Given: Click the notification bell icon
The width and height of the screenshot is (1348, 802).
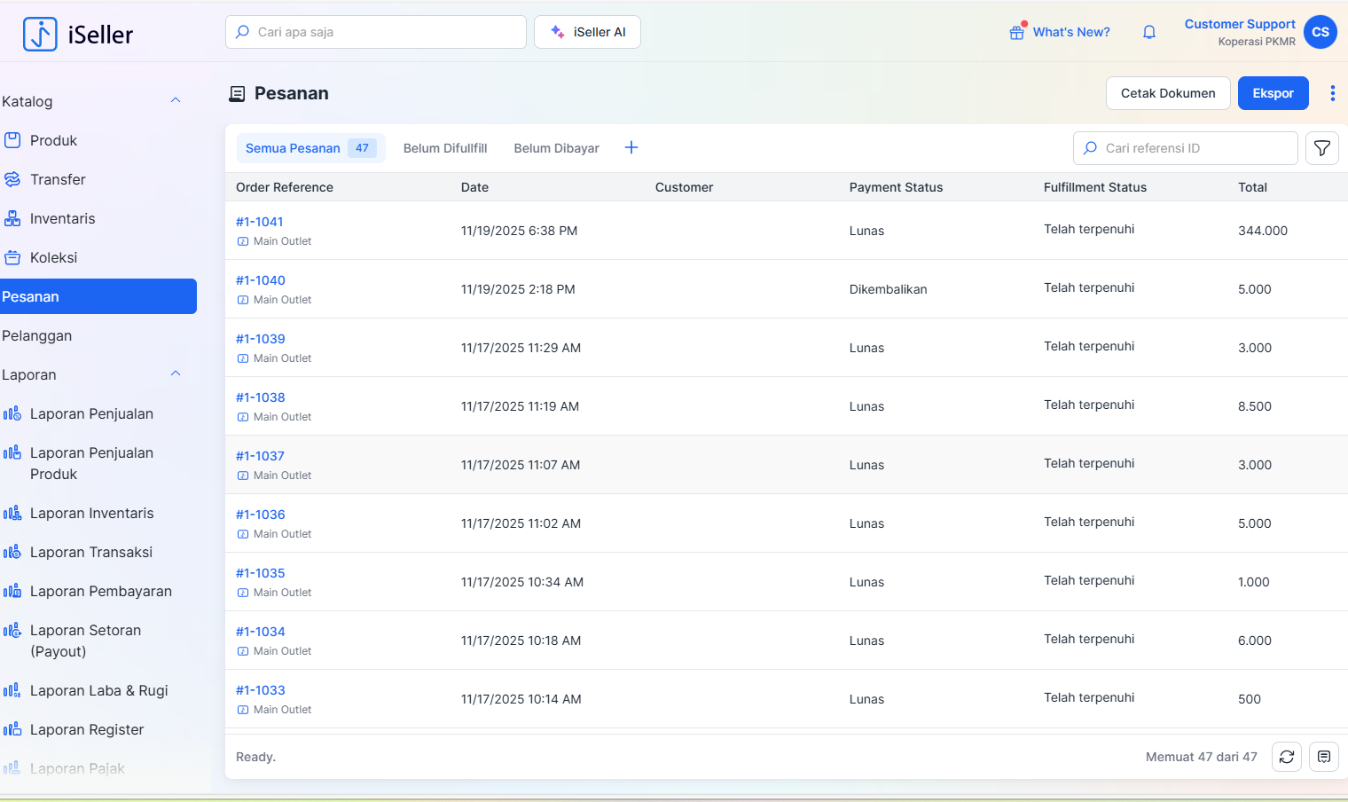Looking at the screenshot, I should (x=1149, y=32).
